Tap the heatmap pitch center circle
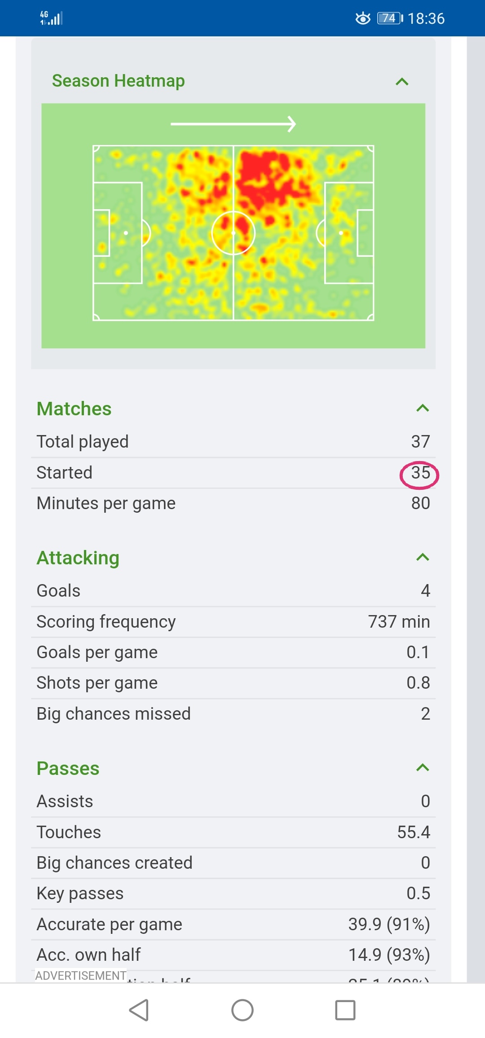 point(233,233)
